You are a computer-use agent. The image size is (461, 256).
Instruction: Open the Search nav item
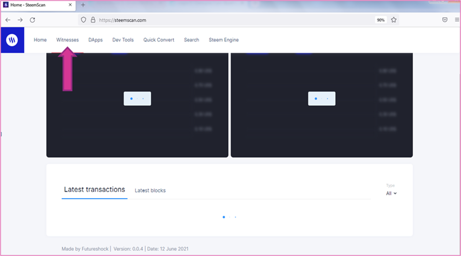click(x=191, y=40)
